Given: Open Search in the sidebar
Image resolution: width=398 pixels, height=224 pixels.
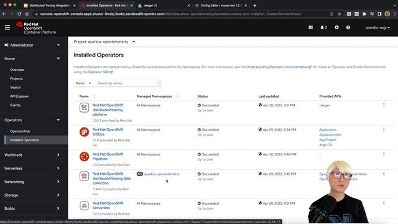Looking at the screenshot, I should (15, 87).
